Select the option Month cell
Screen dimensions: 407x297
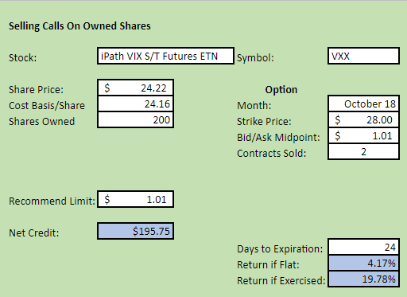(x=363, y=104)
